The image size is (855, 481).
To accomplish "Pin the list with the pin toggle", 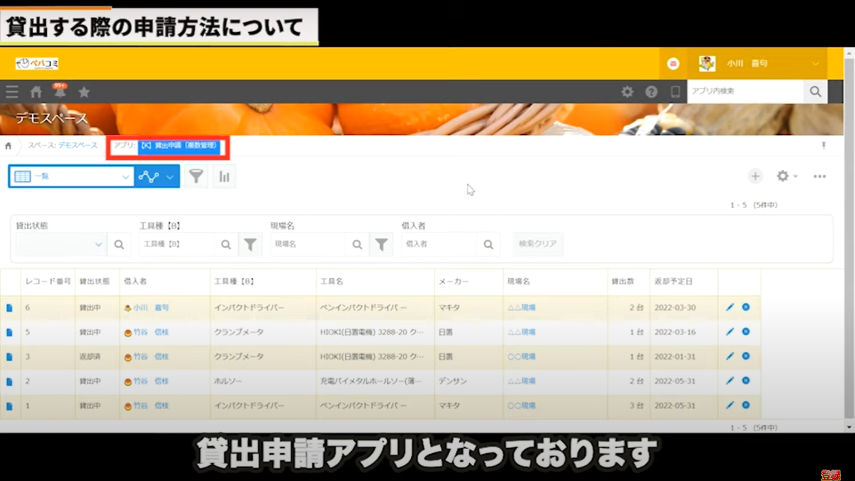I will coord(823,146).
